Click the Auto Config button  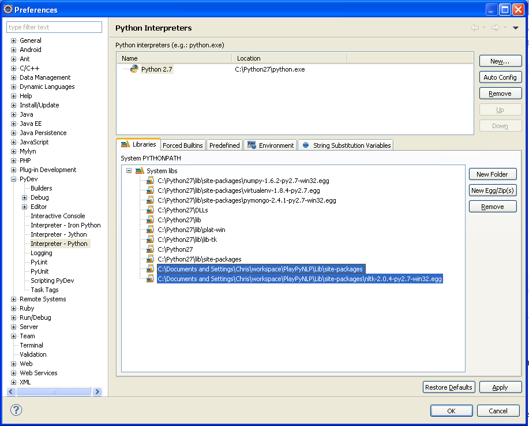click(500, 77)
